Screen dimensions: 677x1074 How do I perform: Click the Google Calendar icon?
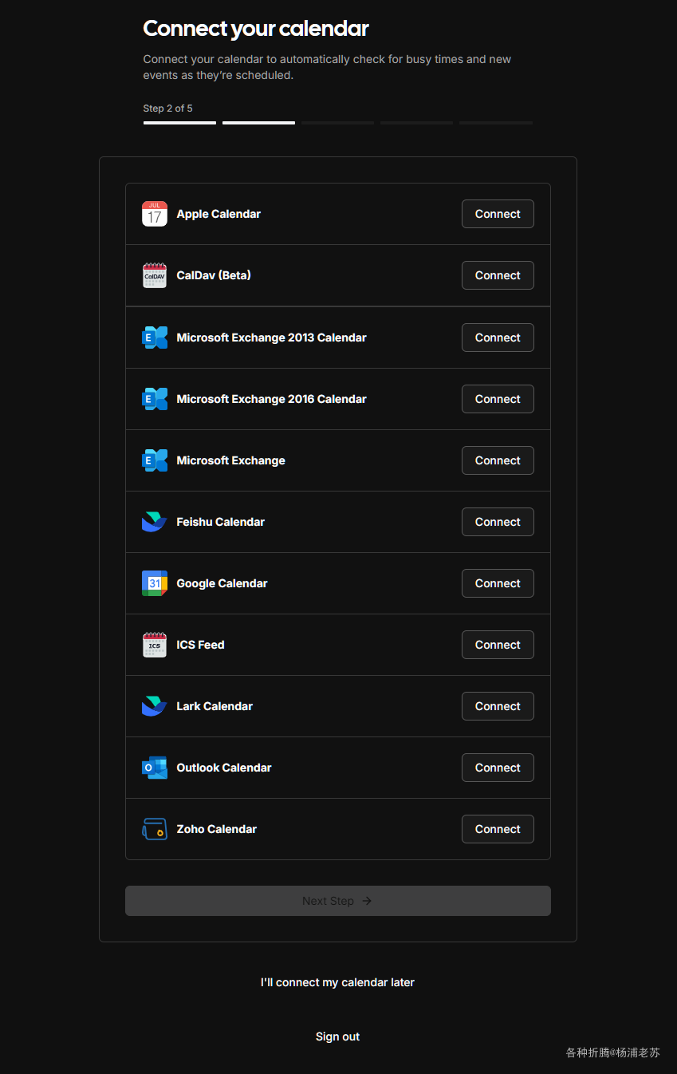tap(155, 583)
